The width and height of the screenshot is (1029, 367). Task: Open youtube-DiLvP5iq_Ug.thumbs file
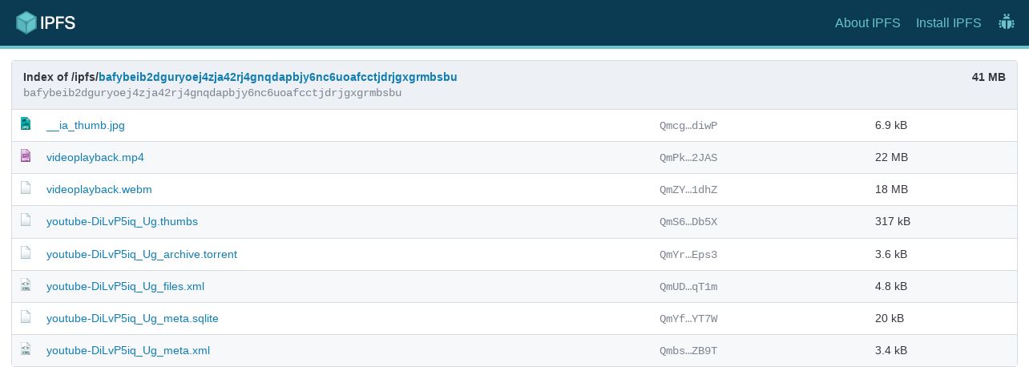122,221
